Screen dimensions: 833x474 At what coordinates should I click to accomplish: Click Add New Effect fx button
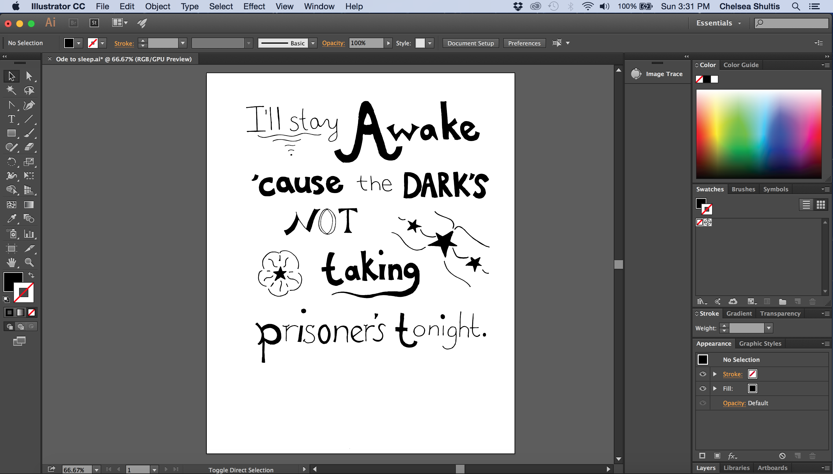pyautogui.click(x=732, y=456)
